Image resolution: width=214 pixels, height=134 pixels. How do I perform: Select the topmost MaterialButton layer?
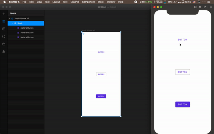[26, 28]
